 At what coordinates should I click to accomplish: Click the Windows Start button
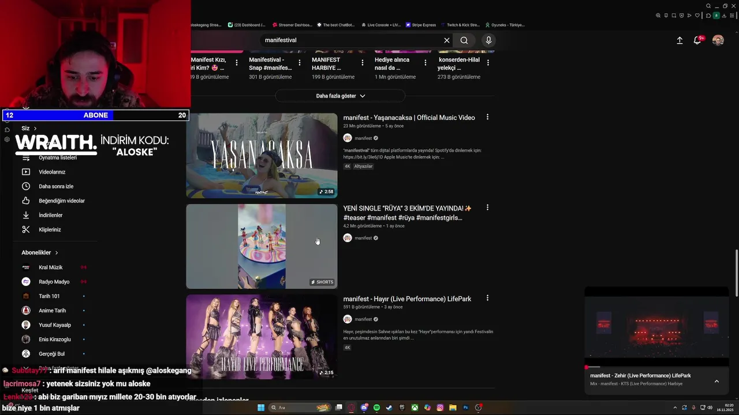[x=261, y=408]
